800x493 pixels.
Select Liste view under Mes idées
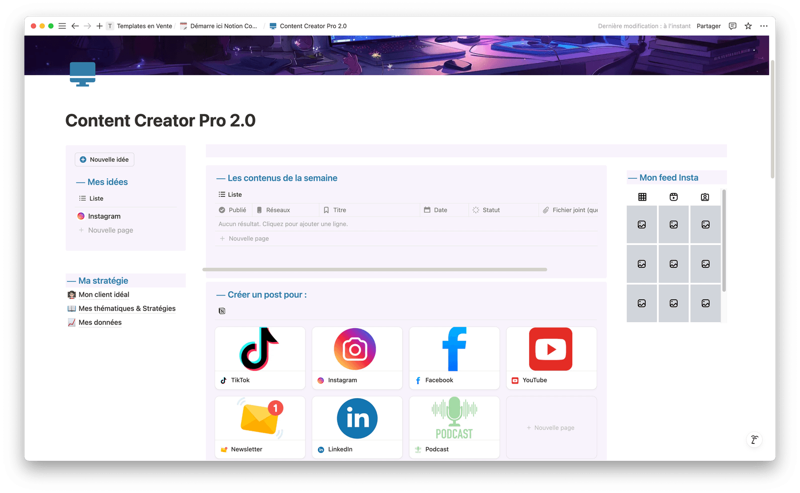91,198
